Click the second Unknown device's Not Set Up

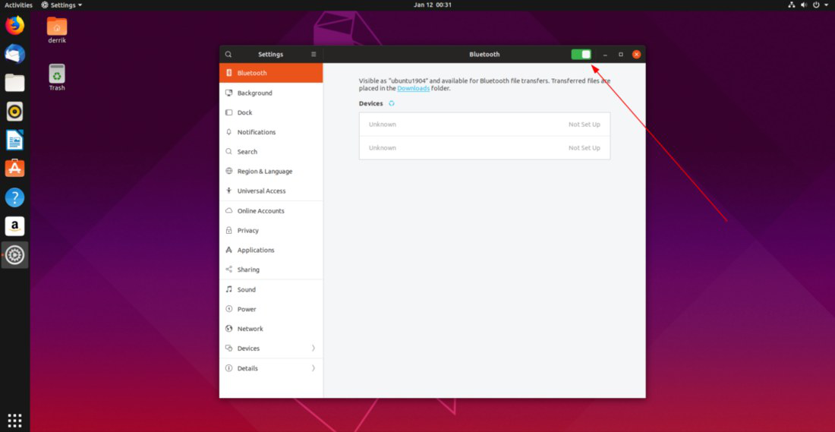[x=584, y=147]
